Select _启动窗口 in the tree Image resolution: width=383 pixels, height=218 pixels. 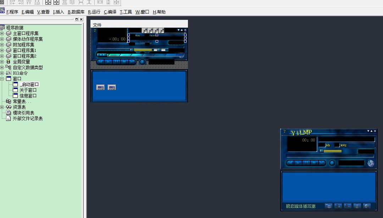click(29, 84)
